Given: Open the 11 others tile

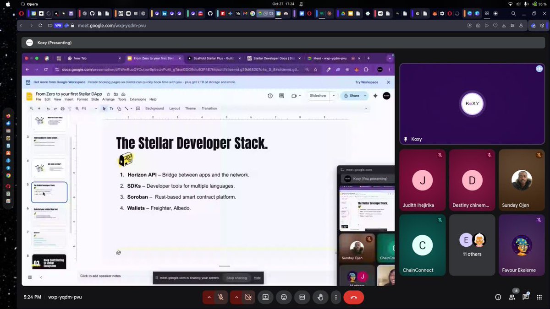Looking at the screenshot, I should 472,245.
